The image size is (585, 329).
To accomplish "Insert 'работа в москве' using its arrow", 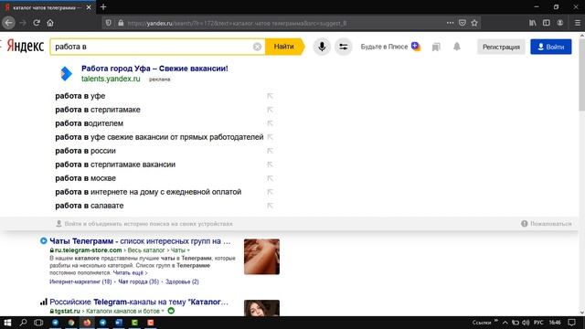I will coord(270,178).
